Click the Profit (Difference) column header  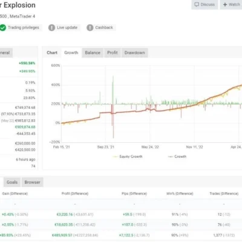[75, 194]
